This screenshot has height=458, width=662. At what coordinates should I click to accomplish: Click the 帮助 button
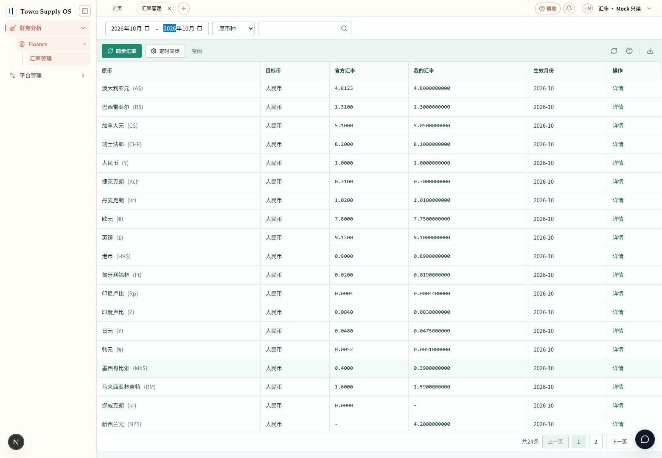coord(548,8)
